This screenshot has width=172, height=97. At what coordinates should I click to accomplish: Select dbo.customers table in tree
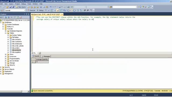(x=17, y=42)
